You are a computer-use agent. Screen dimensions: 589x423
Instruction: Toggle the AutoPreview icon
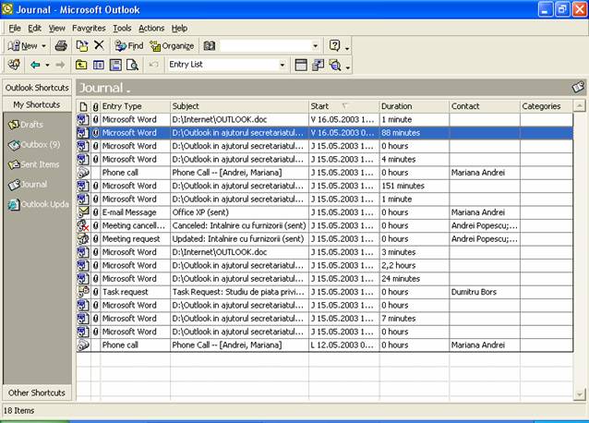click(x=335, y=65)
